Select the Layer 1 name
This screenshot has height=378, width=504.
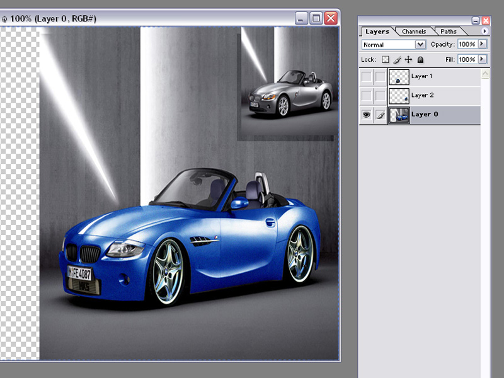point(421,76)
